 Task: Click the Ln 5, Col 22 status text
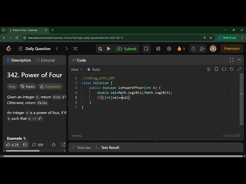click(x=231, y=135)
